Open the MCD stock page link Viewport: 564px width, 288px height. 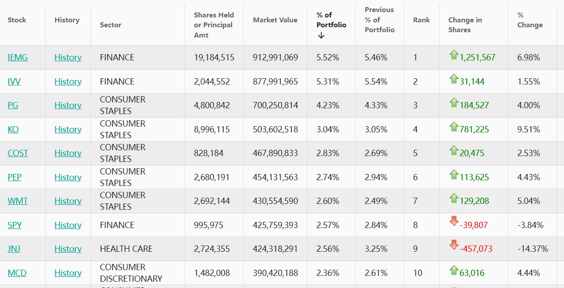point(17,273)
